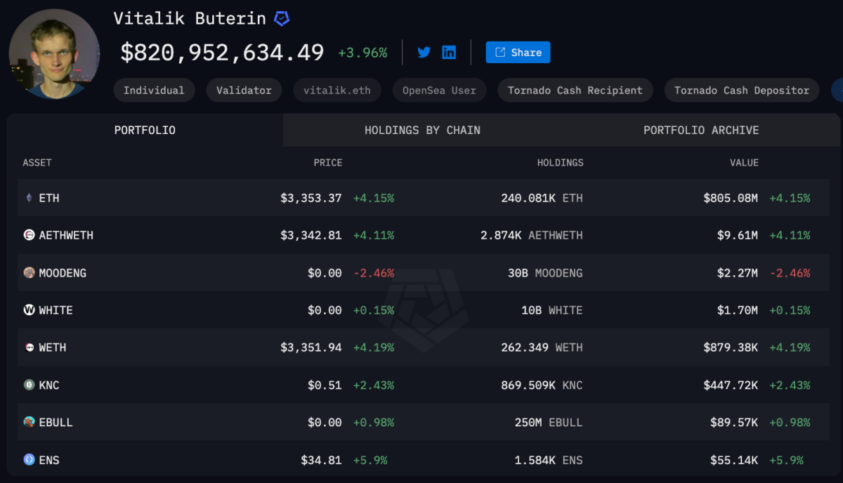843x483 pixels.
Task: Click the verified badge beside Vitalik Buterin
Action: click(282, 19)
